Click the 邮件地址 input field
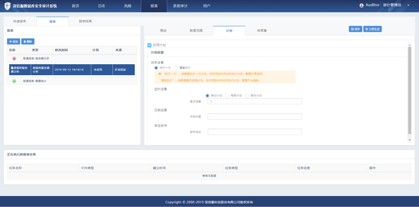This screenshot has width=419, height=207. 254,132
